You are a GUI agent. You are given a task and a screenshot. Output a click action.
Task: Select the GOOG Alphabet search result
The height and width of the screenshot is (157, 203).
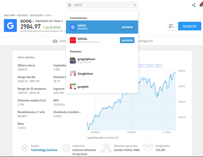coord(102,27)
